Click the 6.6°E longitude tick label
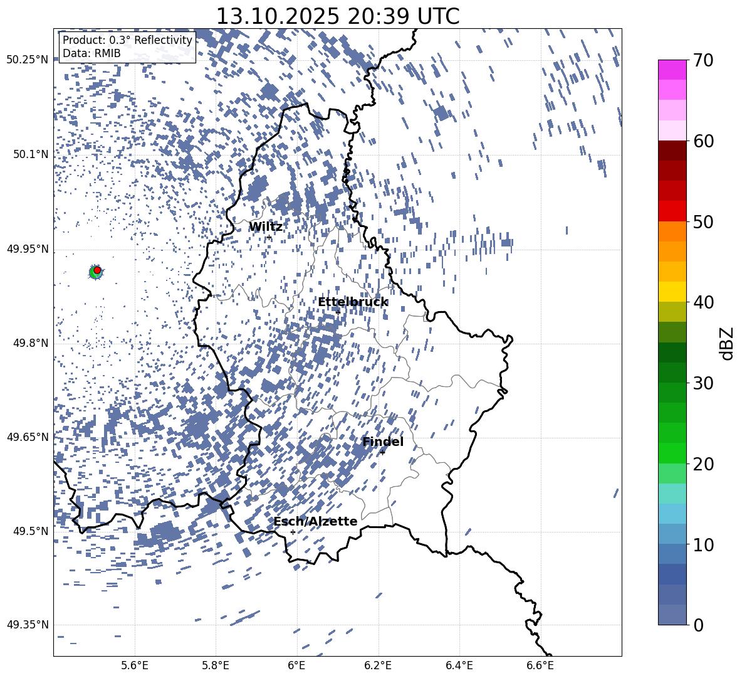742x678 pixels. [540, 665]
